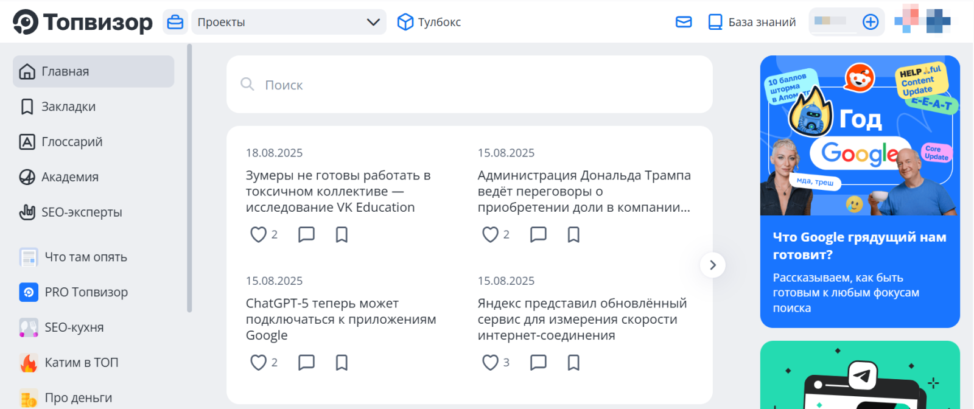Viewport: 974px width, 409px height.
Task: Go to Закладки in sidebar
Action: (x=68, y=107)
